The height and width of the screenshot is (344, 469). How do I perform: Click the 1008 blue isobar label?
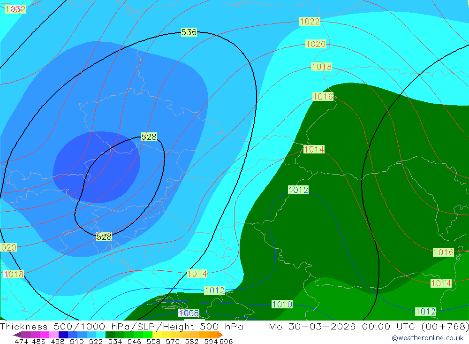tap(189, 313)
